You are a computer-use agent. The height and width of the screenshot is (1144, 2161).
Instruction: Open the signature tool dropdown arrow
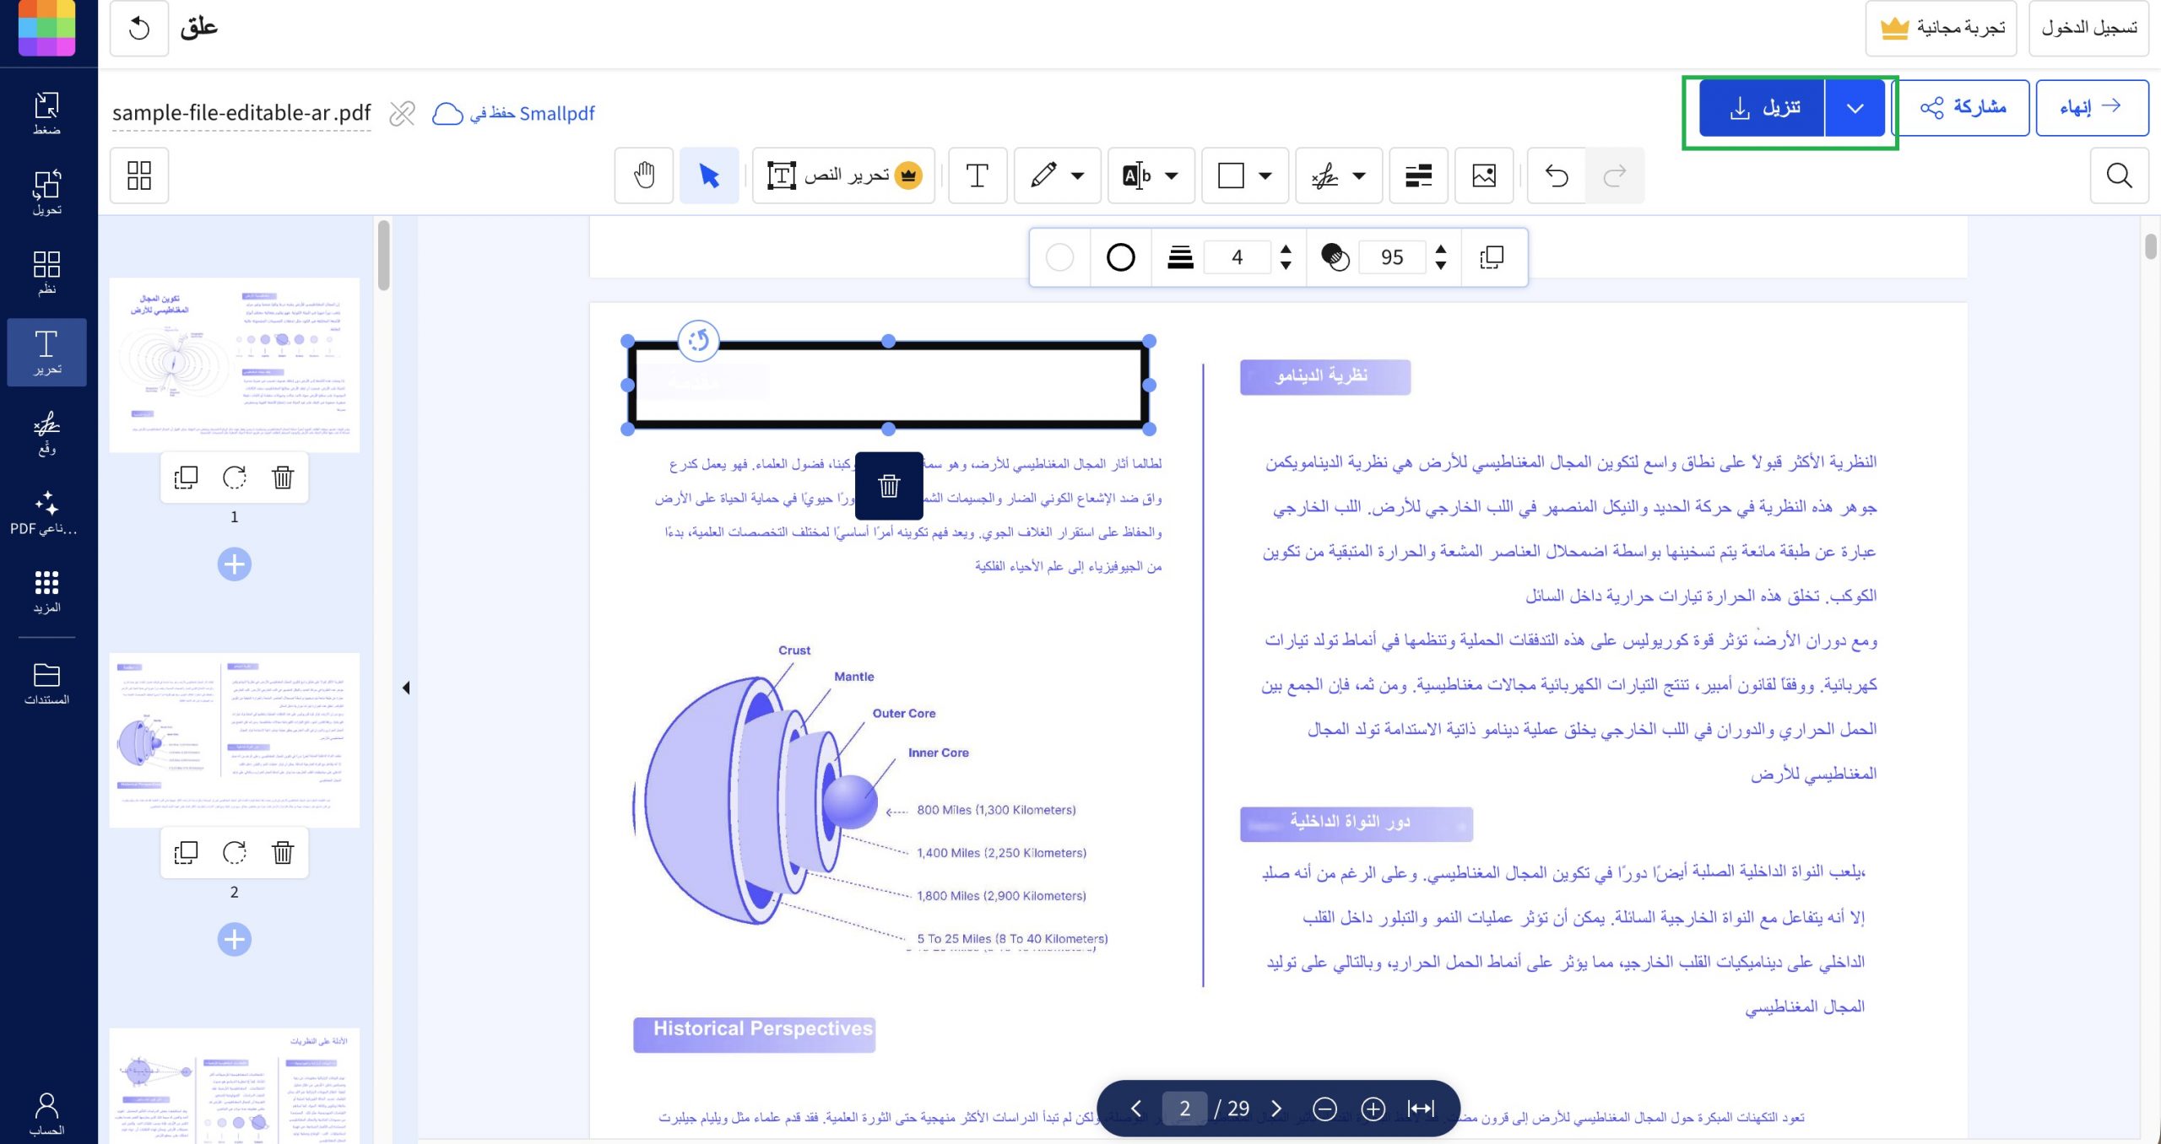1359,175
